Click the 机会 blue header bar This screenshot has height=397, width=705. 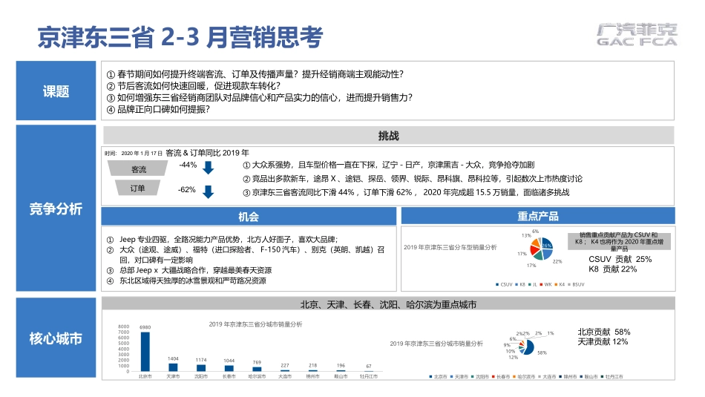[x=249, y=216]
